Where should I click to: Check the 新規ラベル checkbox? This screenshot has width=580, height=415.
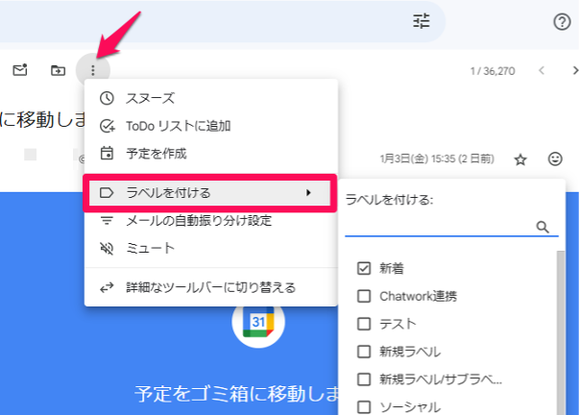[x=364, y=352]
